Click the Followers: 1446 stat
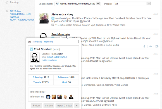This screenshot has width=162, height=109. (66, 77)
